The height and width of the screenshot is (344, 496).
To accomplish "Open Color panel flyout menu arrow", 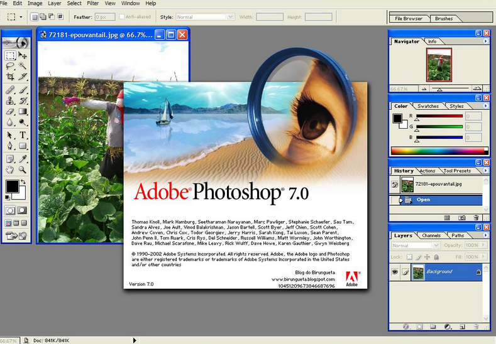I will coord(485,106).
